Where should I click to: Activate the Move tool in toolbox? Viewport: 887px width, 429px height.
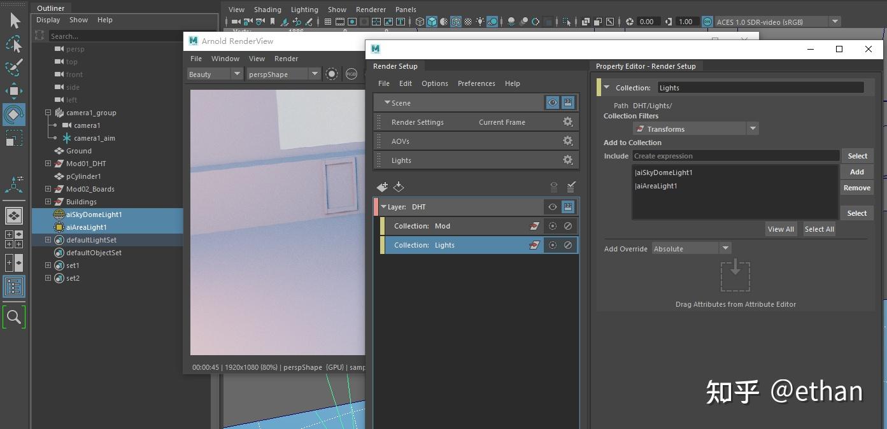point(14,90)
